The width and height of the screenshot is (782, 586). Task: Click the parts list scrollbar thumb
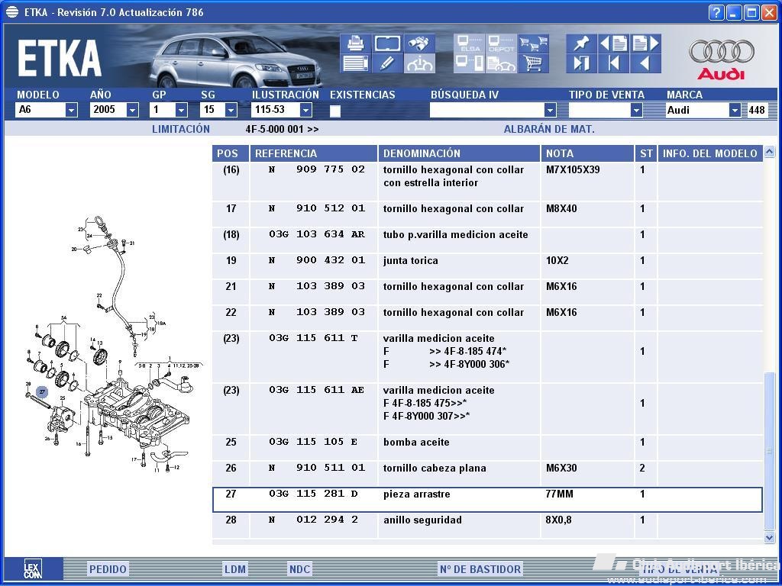770,451
